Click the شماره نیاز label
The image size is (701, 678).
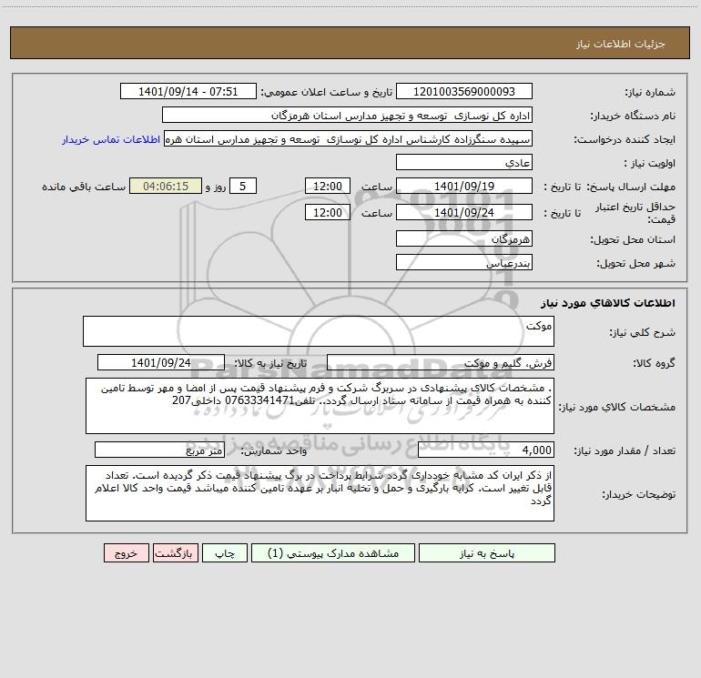[650, 93]
